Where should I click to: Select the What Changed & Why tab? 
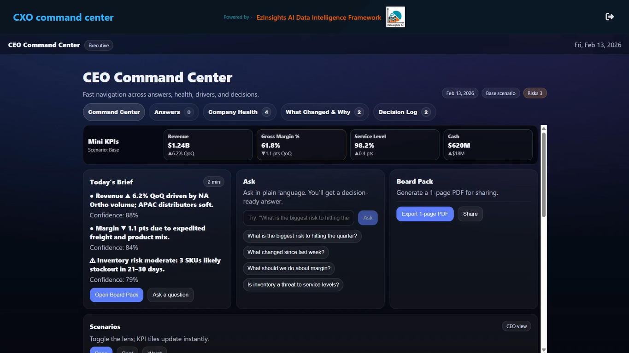(325, 112)
